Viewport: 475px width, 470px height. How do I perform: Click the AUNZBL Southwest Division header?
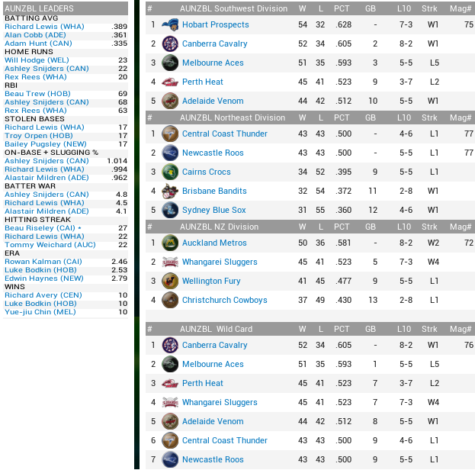coord(233,8)
